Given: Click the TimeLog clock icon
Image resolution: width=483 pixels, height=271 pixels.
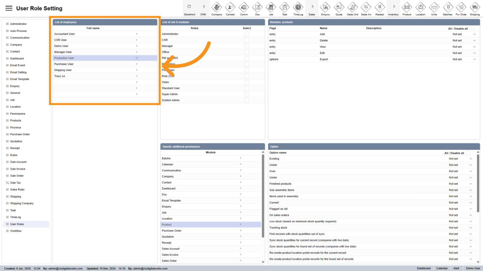Looking at the screenshot, I should point(298,7).
